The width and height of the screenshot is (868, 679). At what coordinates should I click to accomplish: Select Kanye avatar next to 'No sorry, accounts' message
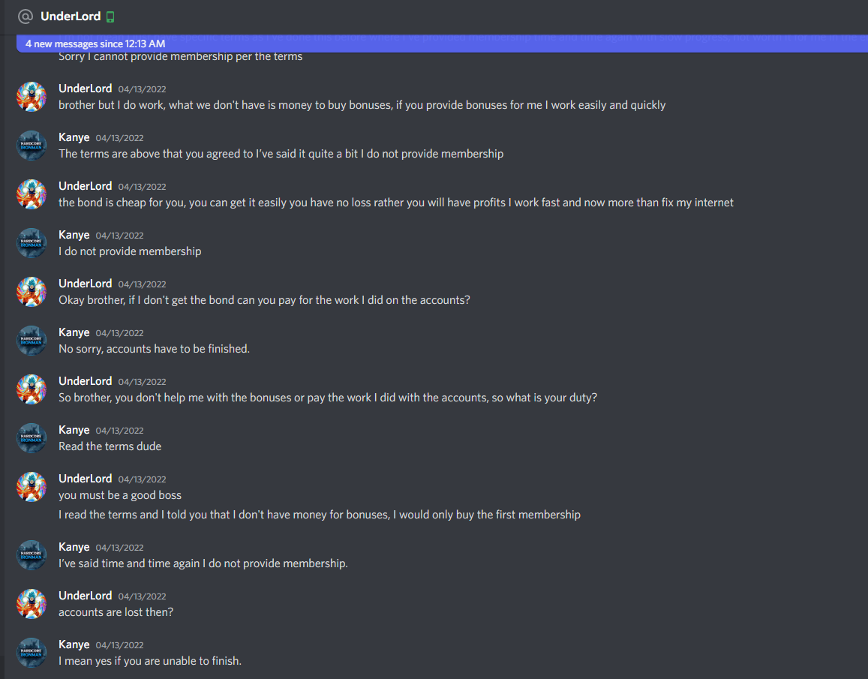(32, 341)
